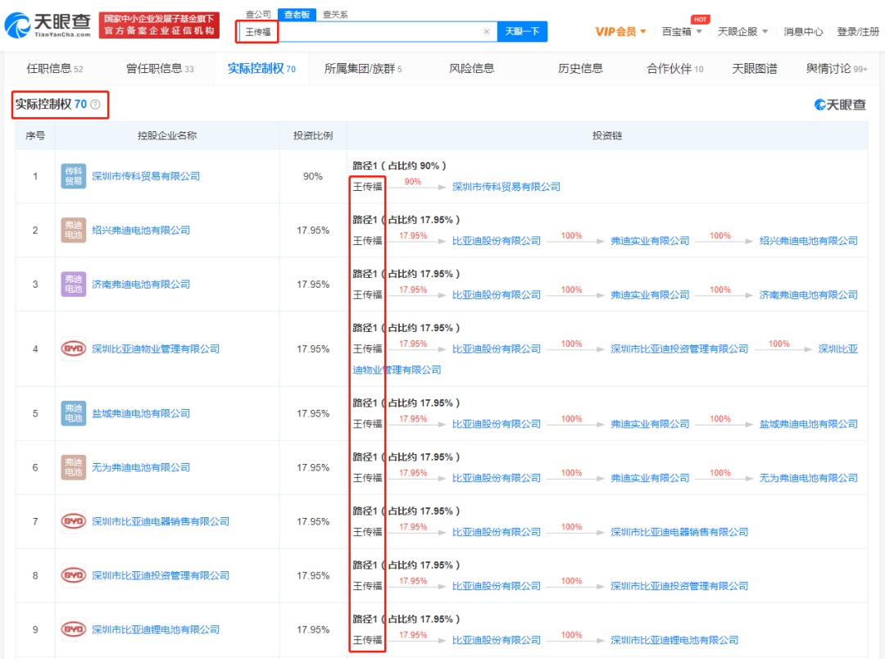Open 无为弗迪电池有限公司 in company name column
Image resolution: width=885 pixels, height=659 pixels.
click(x=141, y=467)
